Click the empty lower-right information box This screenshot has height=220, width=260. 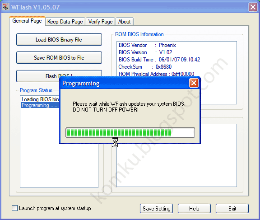pos(176,166)
